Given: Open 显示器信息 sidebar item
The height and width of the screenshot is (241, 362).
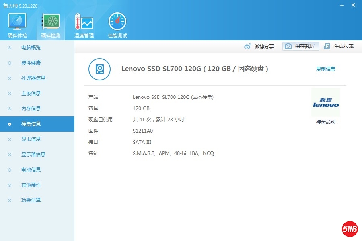Looking at the screenshot, I should coord(33,155).
